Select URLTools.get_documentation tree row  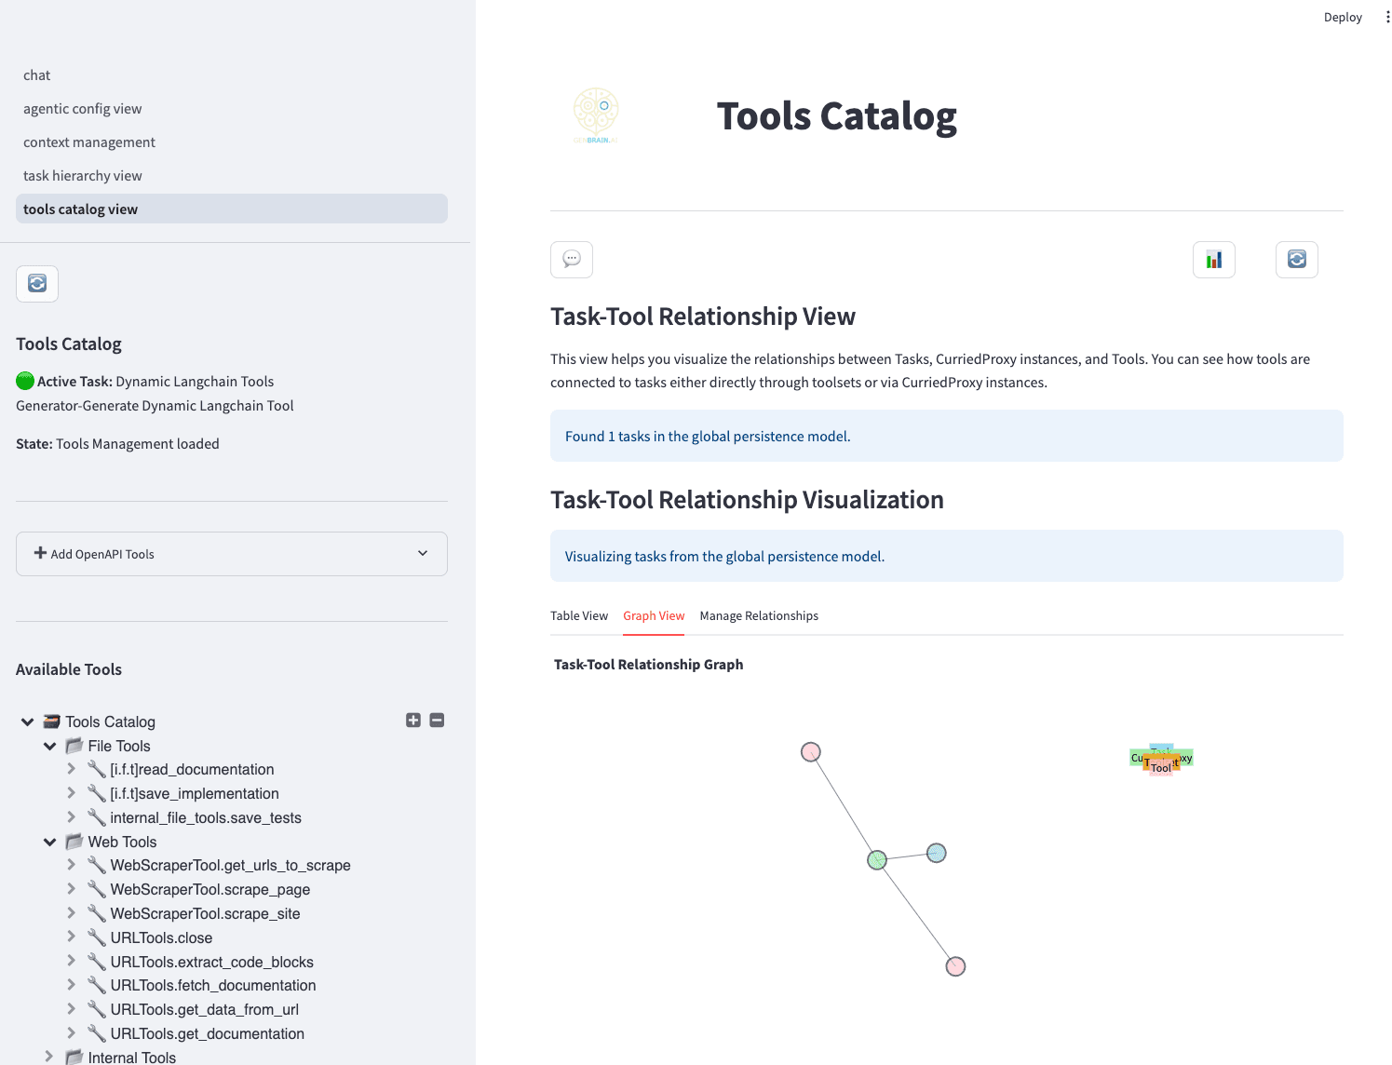coord(207,1033)
